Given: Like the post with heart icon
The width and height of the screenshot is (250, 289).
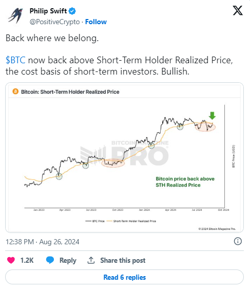Looking at the screenshot, I should pos(11,260).
